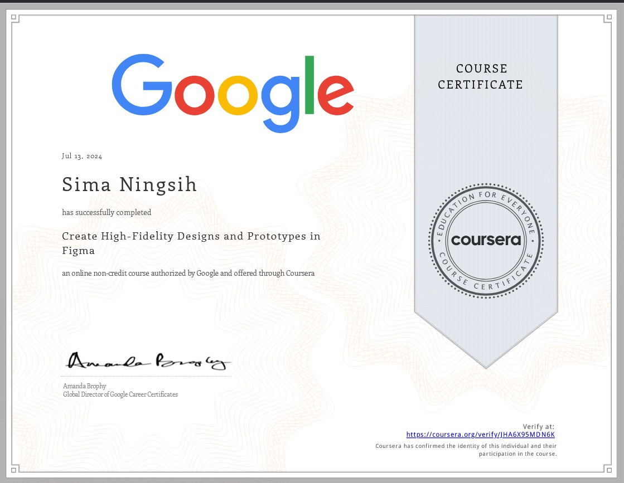Click the Coursera identity confirmation statement

click(x=466, y=450)
